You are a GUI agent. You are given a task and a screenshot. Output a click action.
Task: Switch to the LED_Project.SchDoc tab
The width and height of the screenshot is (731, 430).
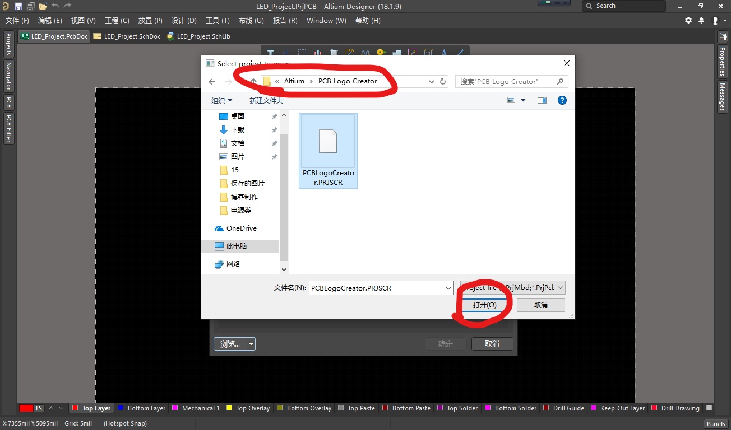pyautogui.click(x=128, y=36)
